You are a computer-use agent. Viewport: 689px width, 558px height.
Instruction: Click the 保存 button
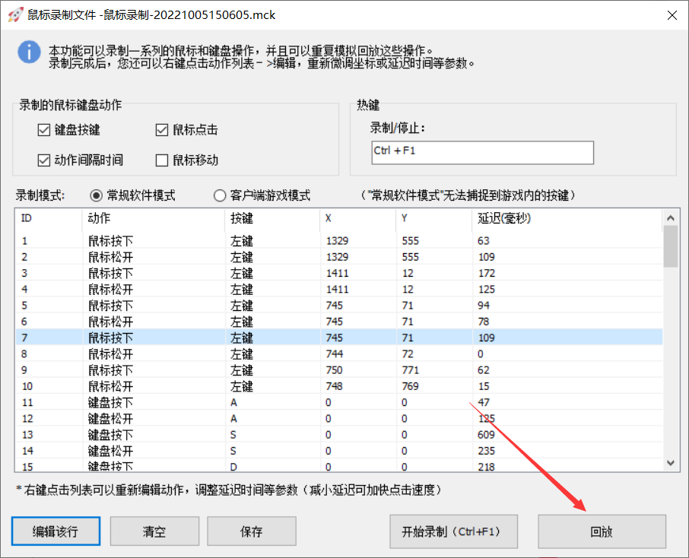(x=252, y=531)
